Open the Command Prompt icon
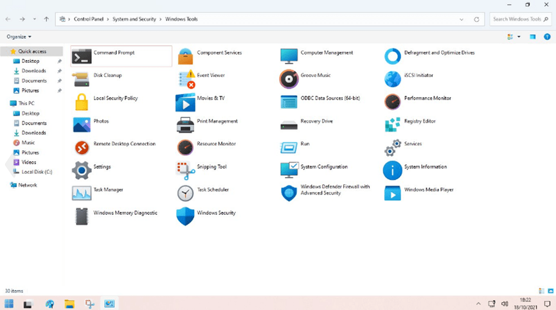Viewport: 556px width, 310px height. (82, 56)
